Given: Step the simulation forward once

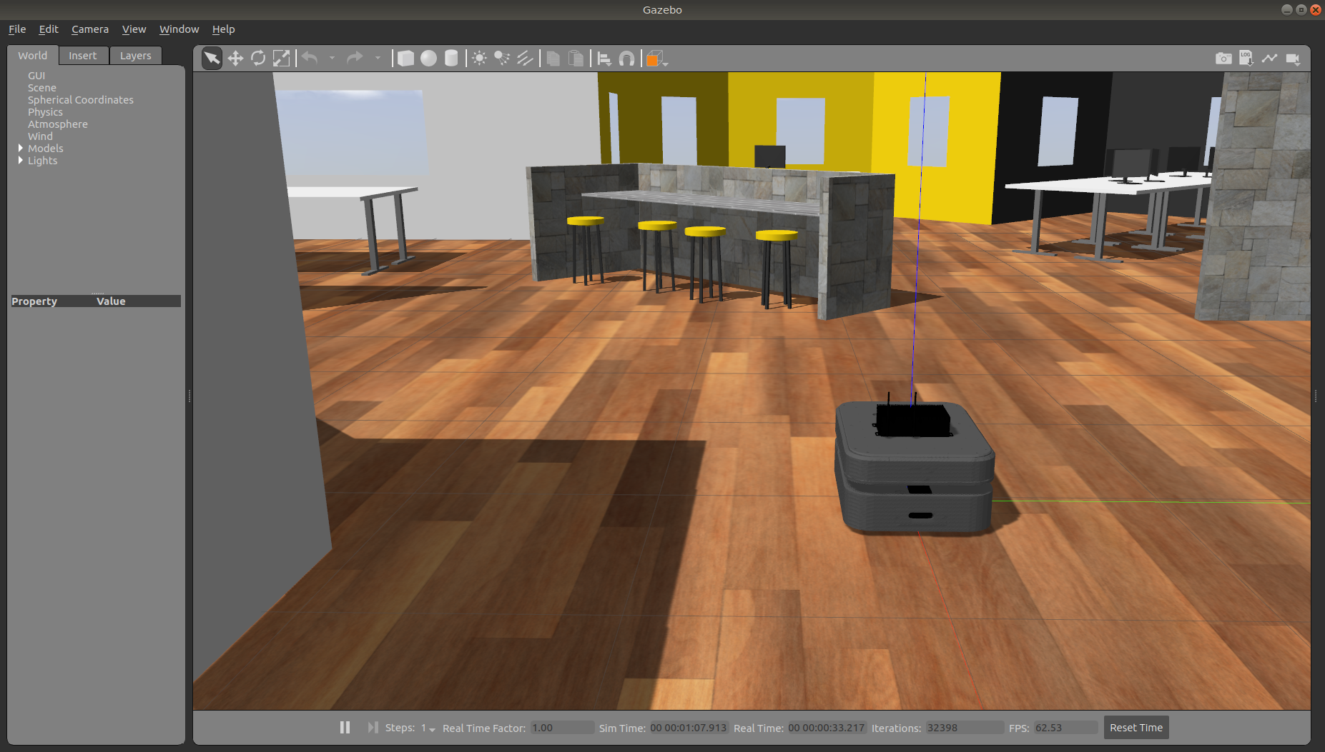Looking at the screenshot, I should (372, 727).
